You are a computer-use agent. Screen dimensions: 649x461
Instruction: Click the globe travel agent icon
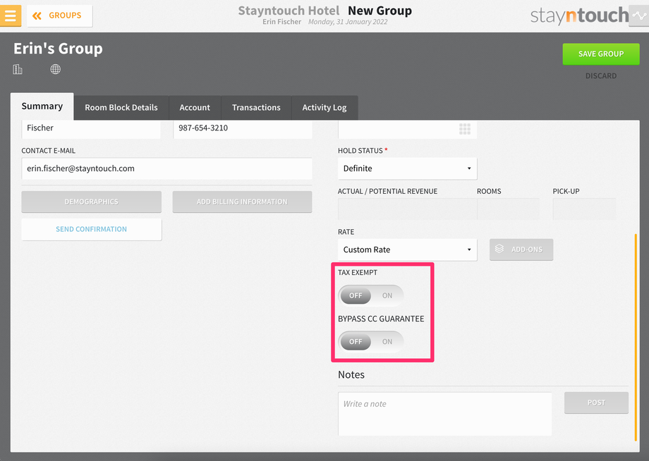pos(56,69)
